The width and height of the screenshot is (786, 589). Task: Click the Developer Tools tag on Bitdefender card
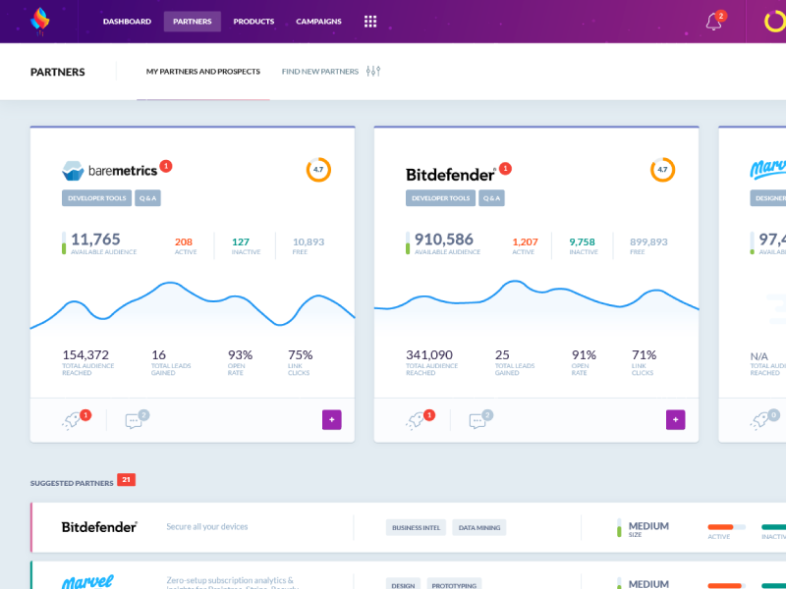tap(440, 198)
